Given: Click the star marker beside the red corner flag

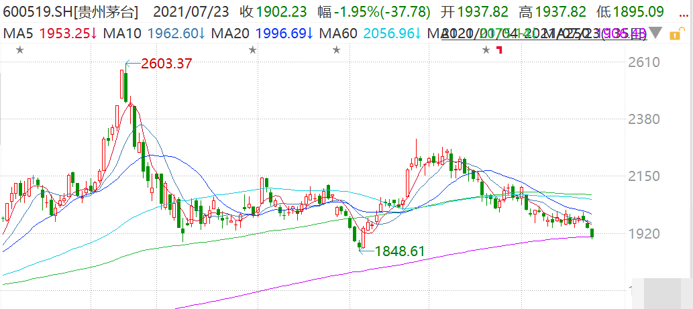Looking at the screenshot, I should click(486, 50).
